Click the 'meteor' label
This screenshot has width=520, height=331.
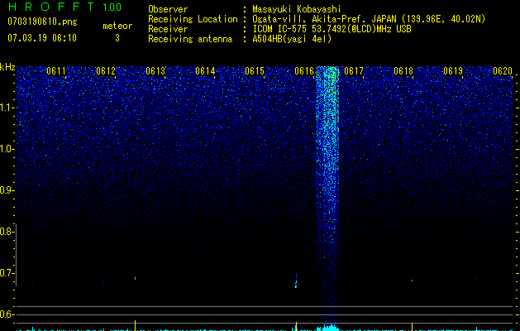[x=117, y=26]
